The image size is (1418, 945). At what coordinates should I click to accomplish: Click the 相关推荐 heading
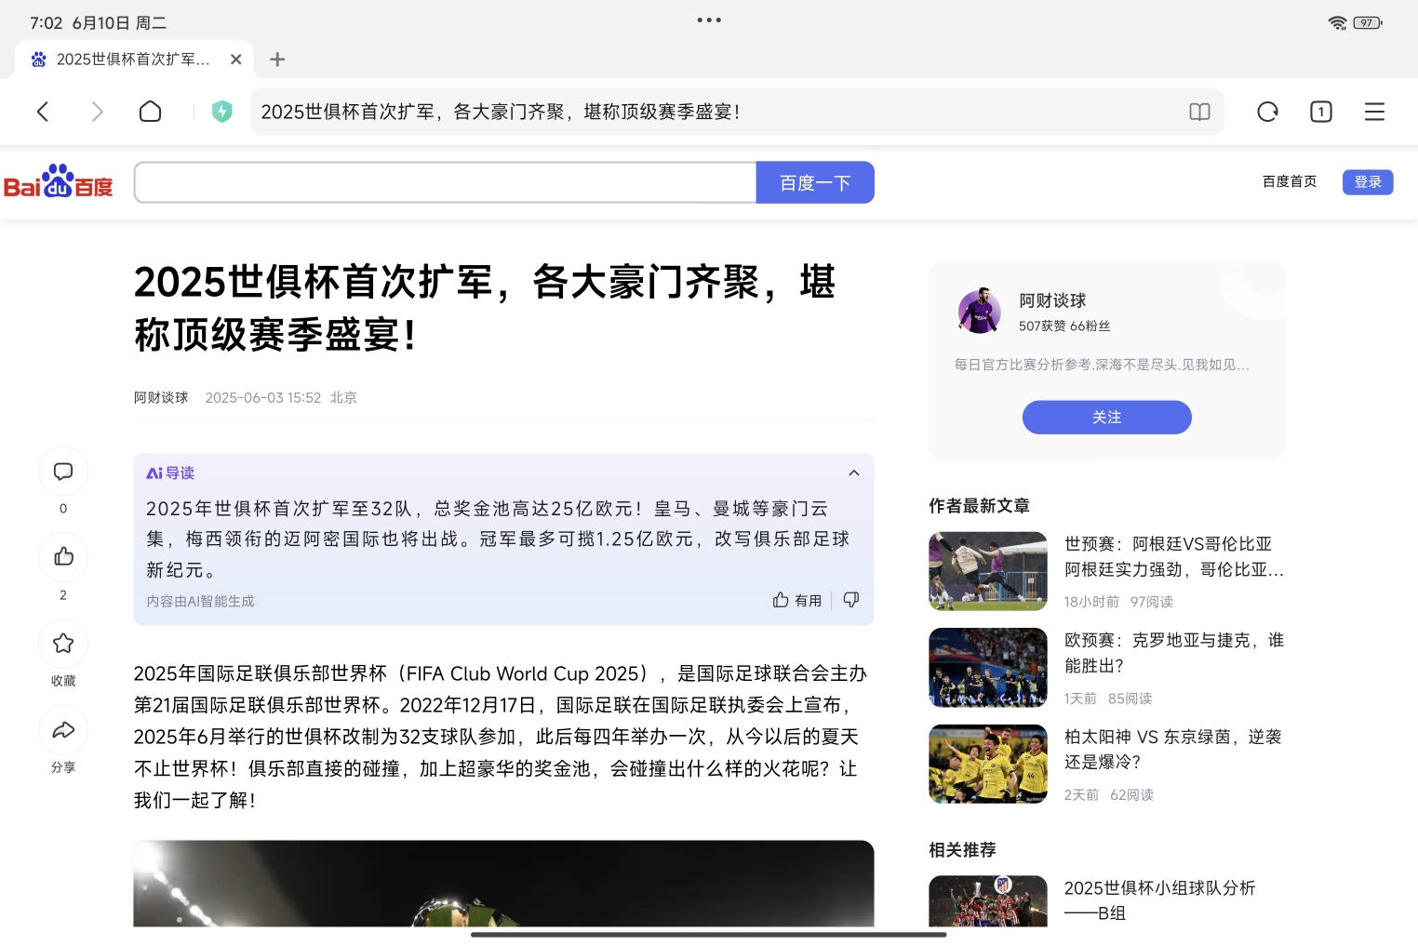point(962,850)
